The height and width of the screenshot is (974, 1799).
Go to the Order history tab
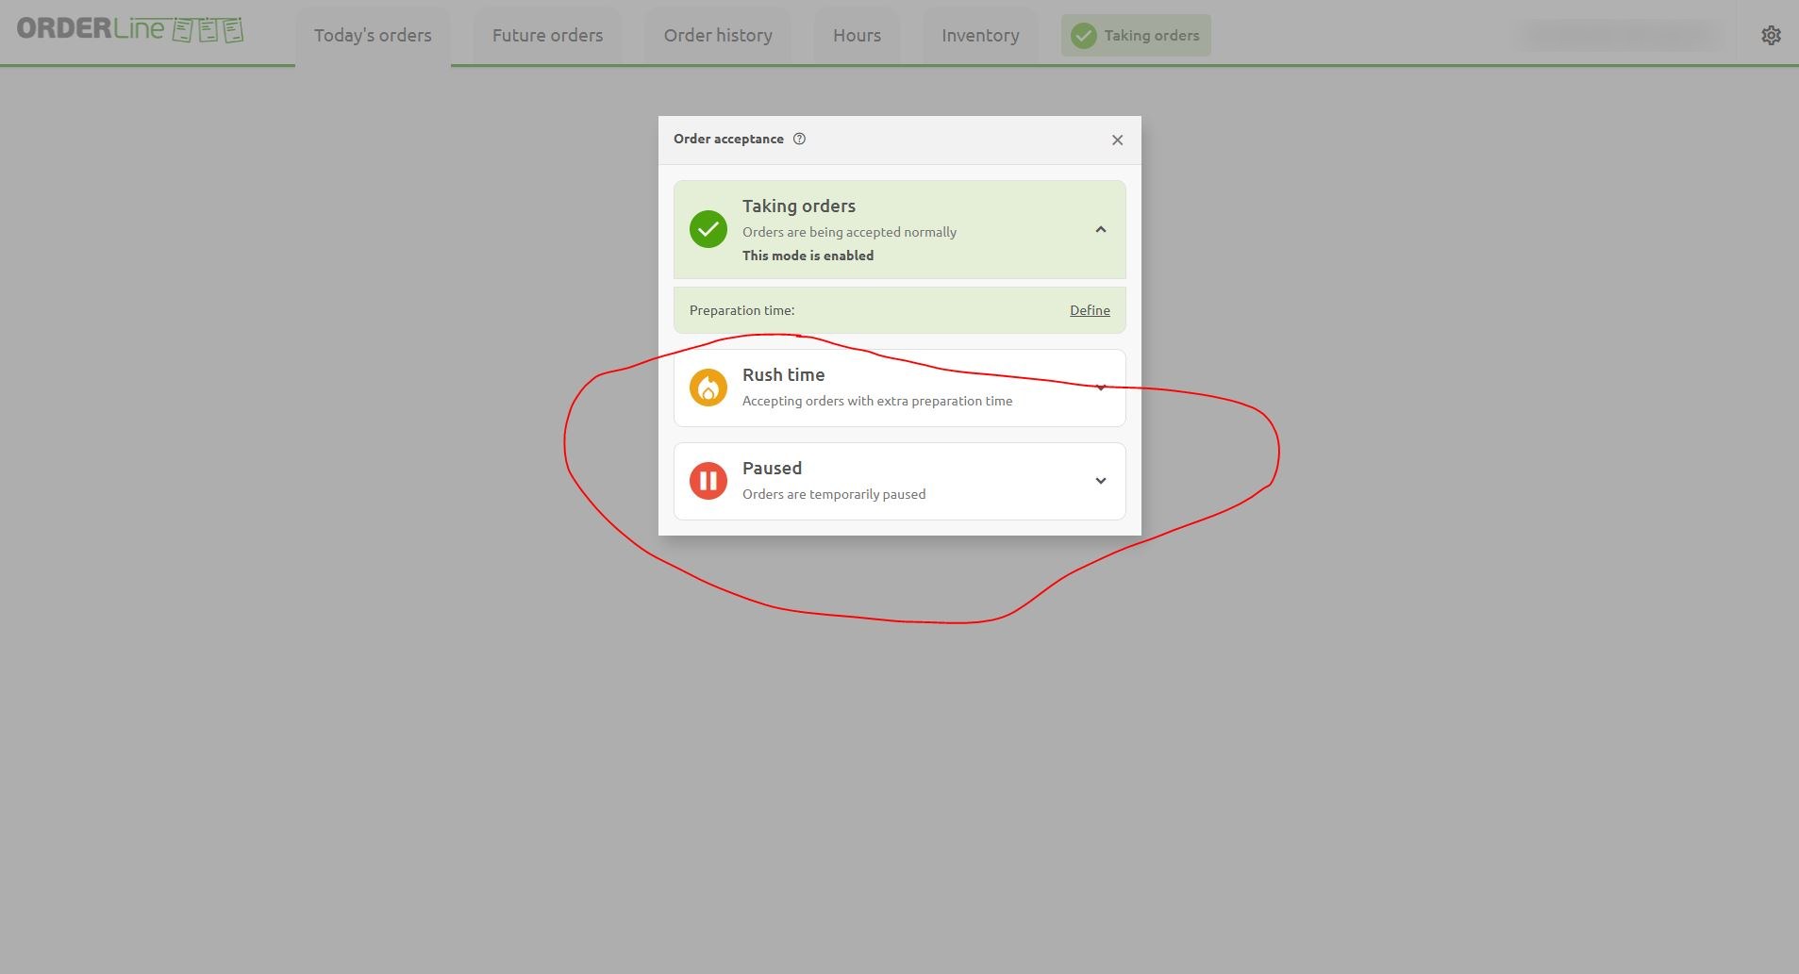click(718, 36)
